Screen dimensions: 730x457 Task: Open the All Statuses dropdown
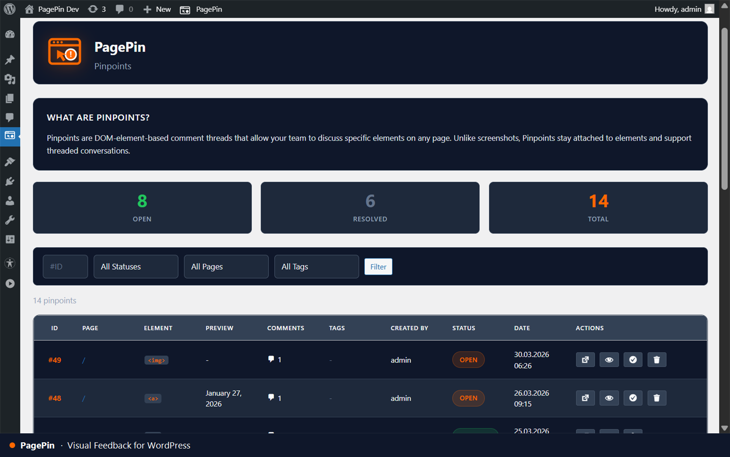tap(136, 266)
